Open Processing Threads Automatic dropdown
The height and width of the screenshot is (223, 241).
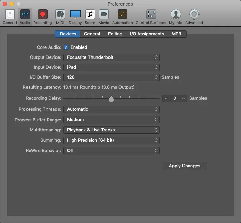click(x=112, y=109)
